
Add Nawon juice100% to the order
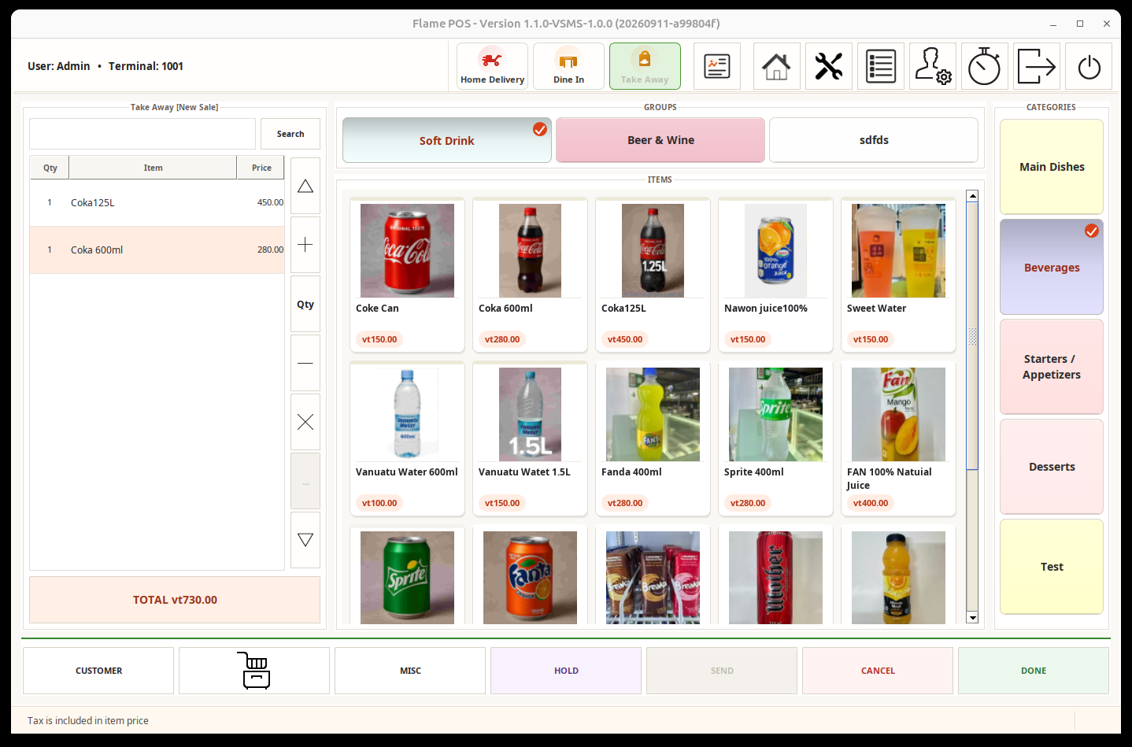point(775,275)
